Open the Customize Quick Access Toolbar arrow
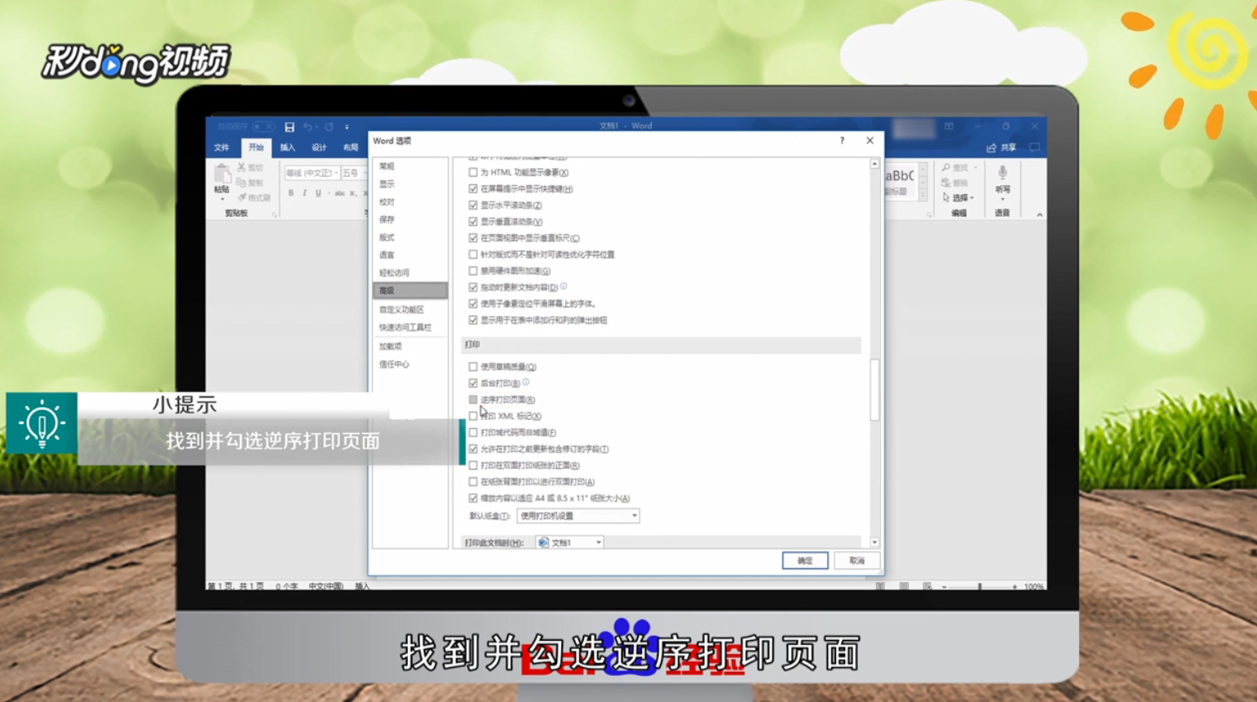This screenshot has width=1257, height=702. pos(347,127)
